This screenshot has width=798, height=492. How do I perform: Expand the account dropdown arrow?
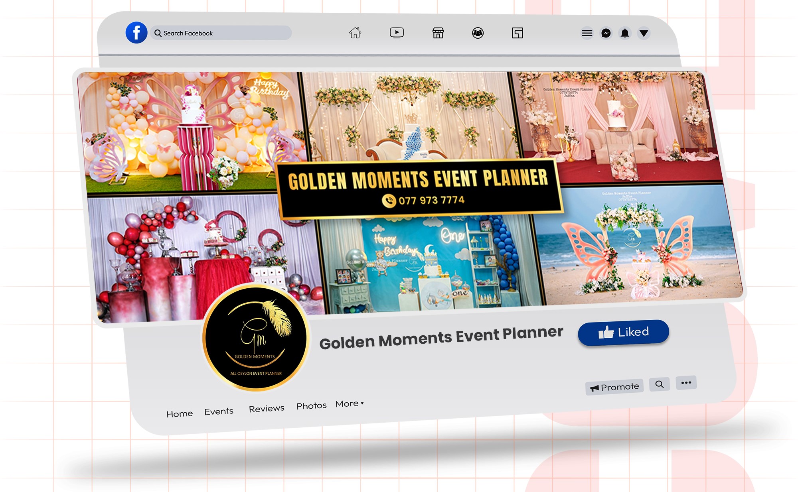[x=644, y=33]
